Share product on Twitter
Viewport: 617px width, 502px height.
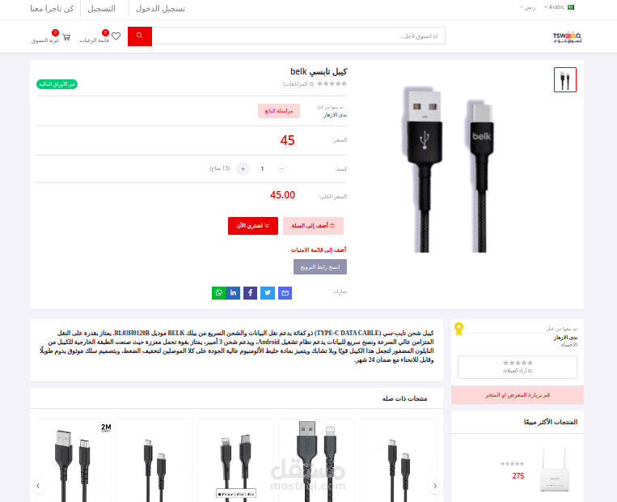point(268,293)
